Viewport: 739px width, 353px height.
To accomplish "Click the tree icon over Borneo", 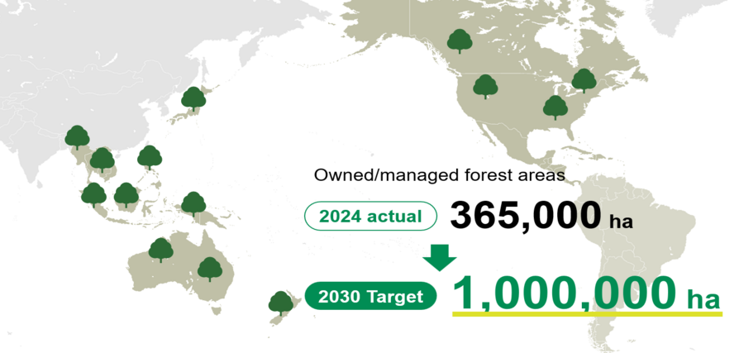I will (x=126, y=195).
